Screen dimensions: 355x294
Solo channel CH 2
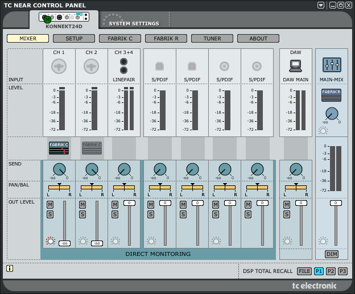[x=82, y=214]
